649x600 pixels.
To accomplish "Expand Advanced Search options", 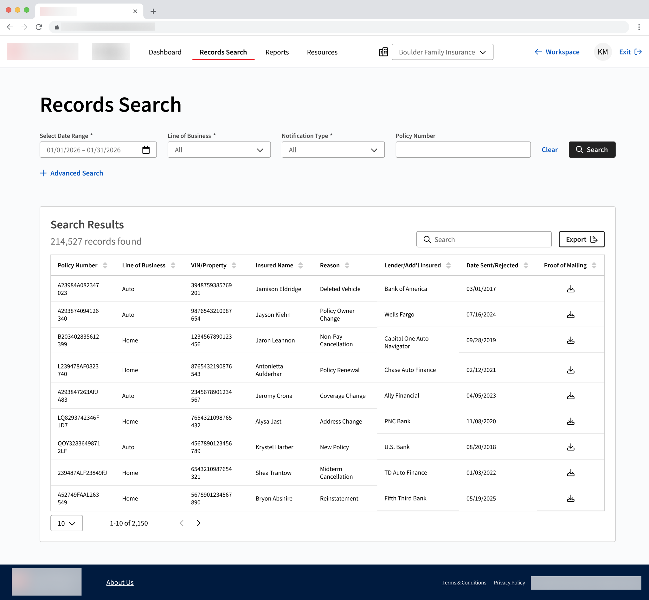I will click(x=72, y=173).
